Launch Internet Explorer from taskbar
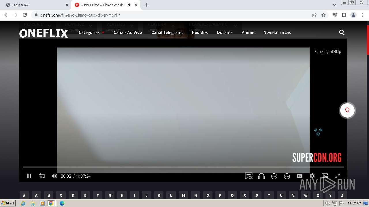Viewport: 369px width, 207px height. click(23, 203)
